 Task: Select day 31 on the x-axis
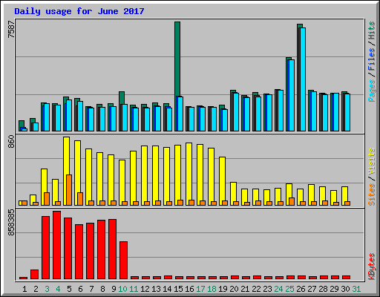click(356, 289)
